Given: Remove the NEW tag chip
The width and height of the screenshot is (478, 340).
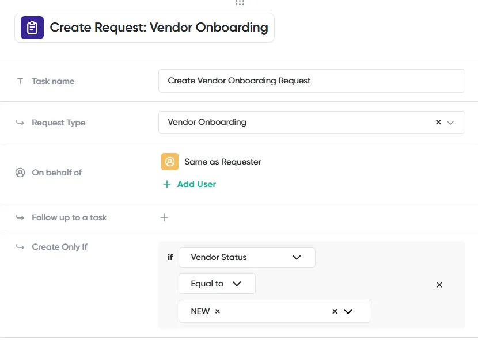Looking at the screenshot, I should click(217, 311).
